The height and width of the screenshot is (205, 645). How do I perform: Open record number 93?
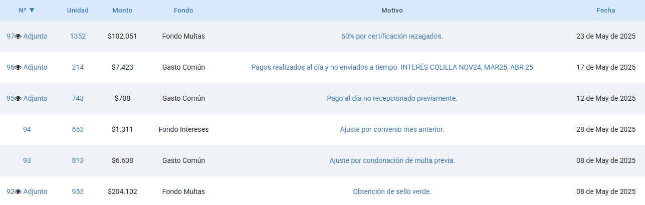27,161
